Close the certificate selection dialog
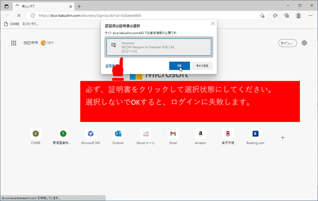The width and height of the screenshot is (318, 201). click(x=212, y=23)
